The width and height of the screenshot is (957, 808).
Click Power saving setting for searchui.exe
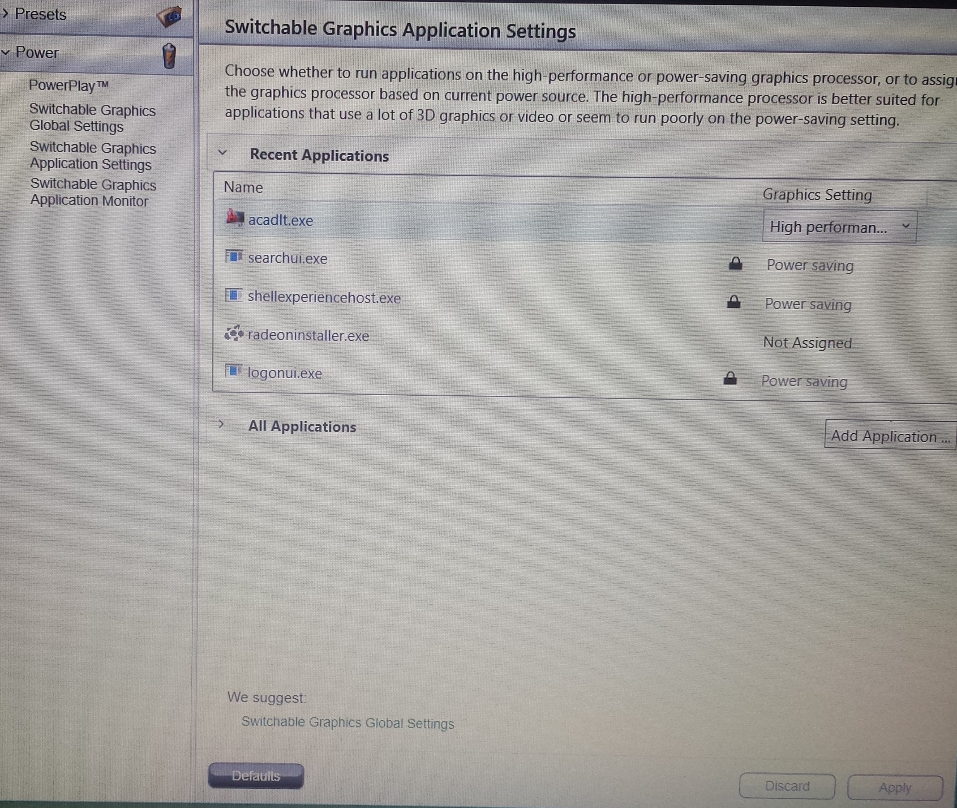[810, 265]
